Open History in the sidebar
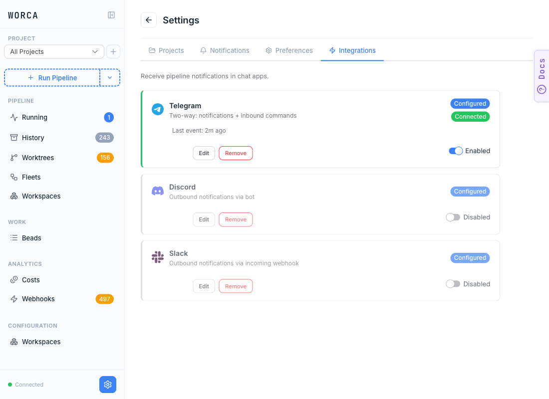Image resolution: width=549 pixels, height=399 pixels. (62, 138)
